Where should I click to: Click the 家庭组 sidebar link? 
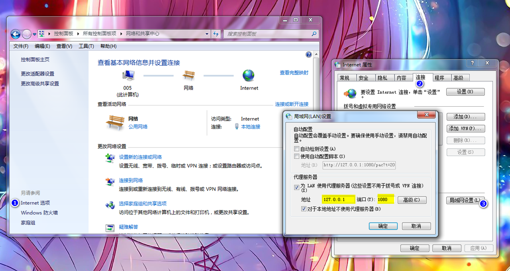[28, 223]
